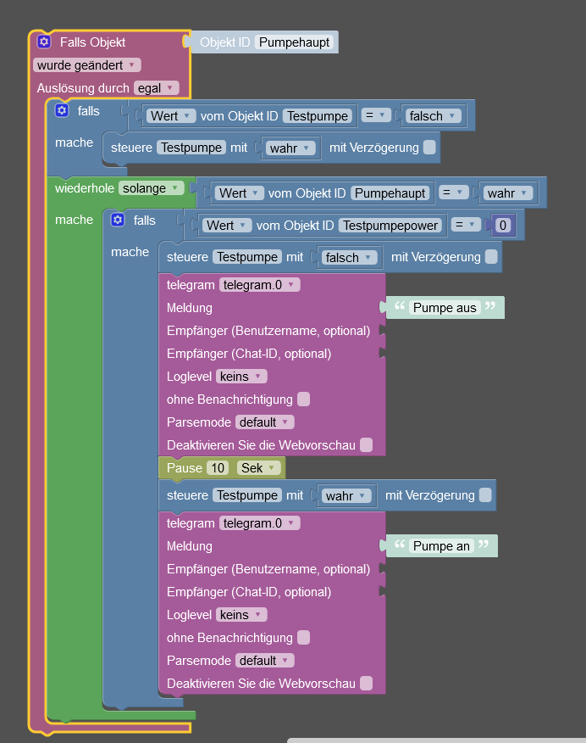The width and height of the screenshot is (586, 743).
Task: Select Testpumpe field in steuere block after Pause
Action: click(x=247, y=495)
